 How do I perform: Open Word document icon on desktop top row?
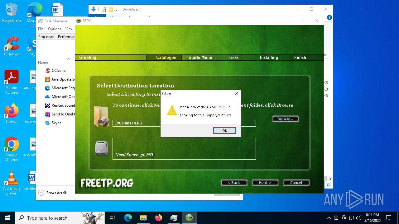click(x=57, y=10)
